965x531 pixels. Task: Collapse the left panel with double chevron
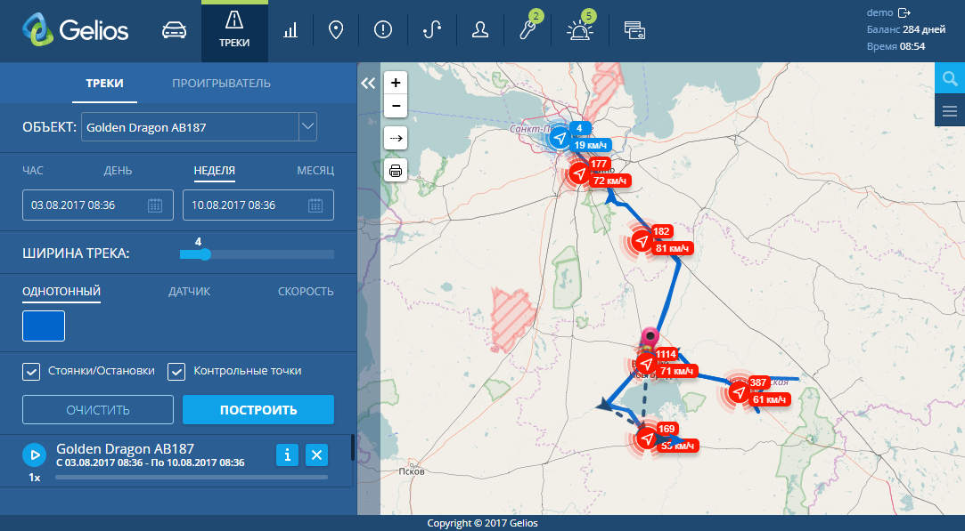coord(368,83)
